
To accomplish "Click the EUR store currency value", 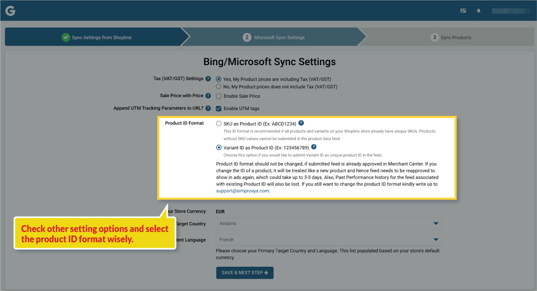I will 220,211.
